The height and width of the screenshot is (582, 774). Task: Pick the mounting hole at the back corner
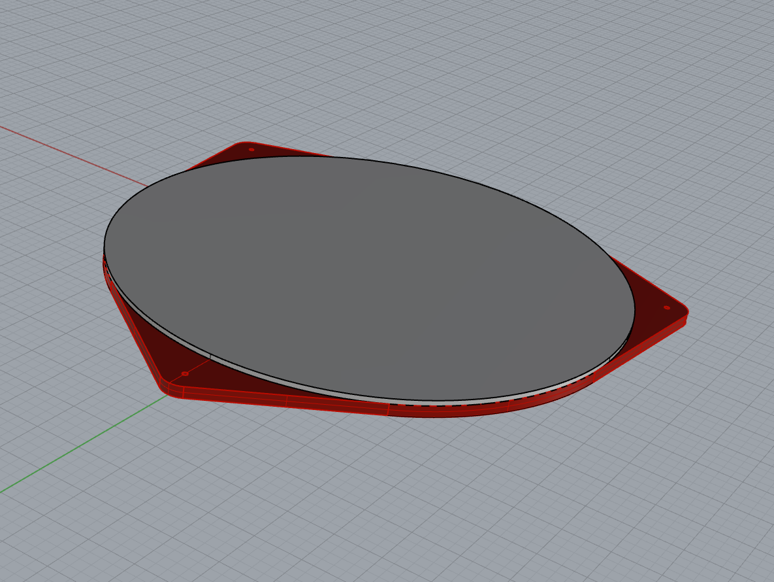pos(251,150)
